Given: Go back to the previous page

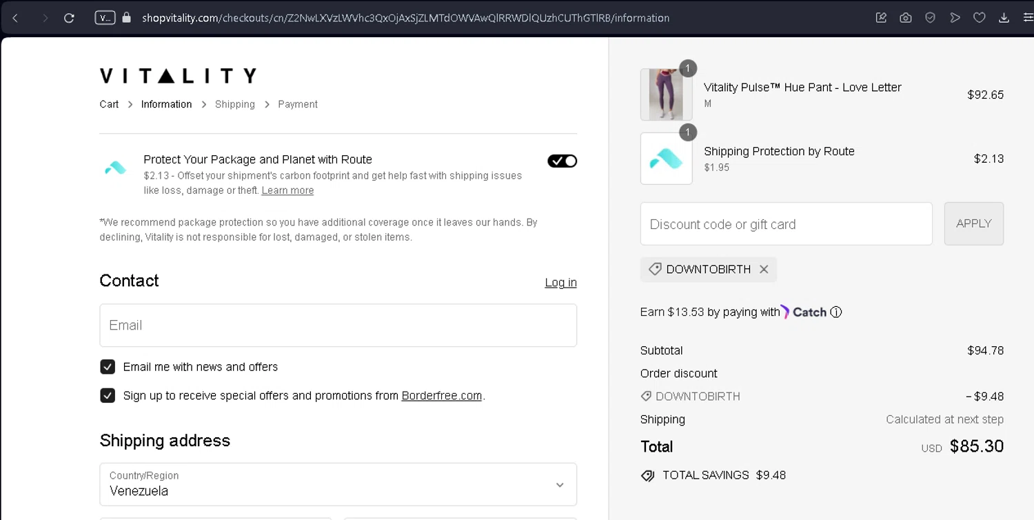Looking at the screenshot, I should pyautogui.click(x=15, y=18).
